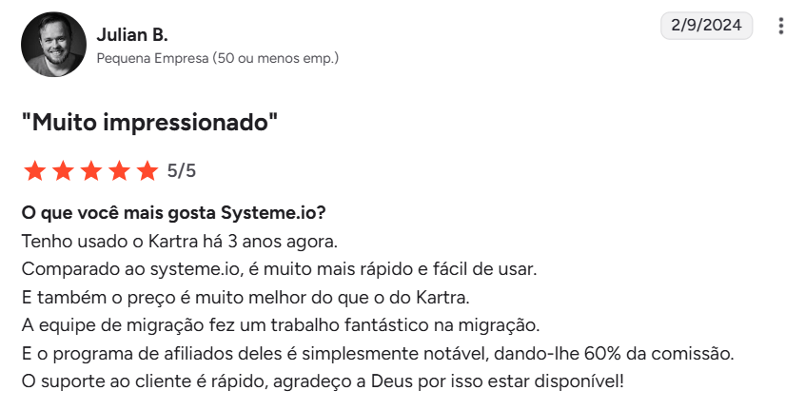Click the 2/9/2024 date badge

coord(706,26)
